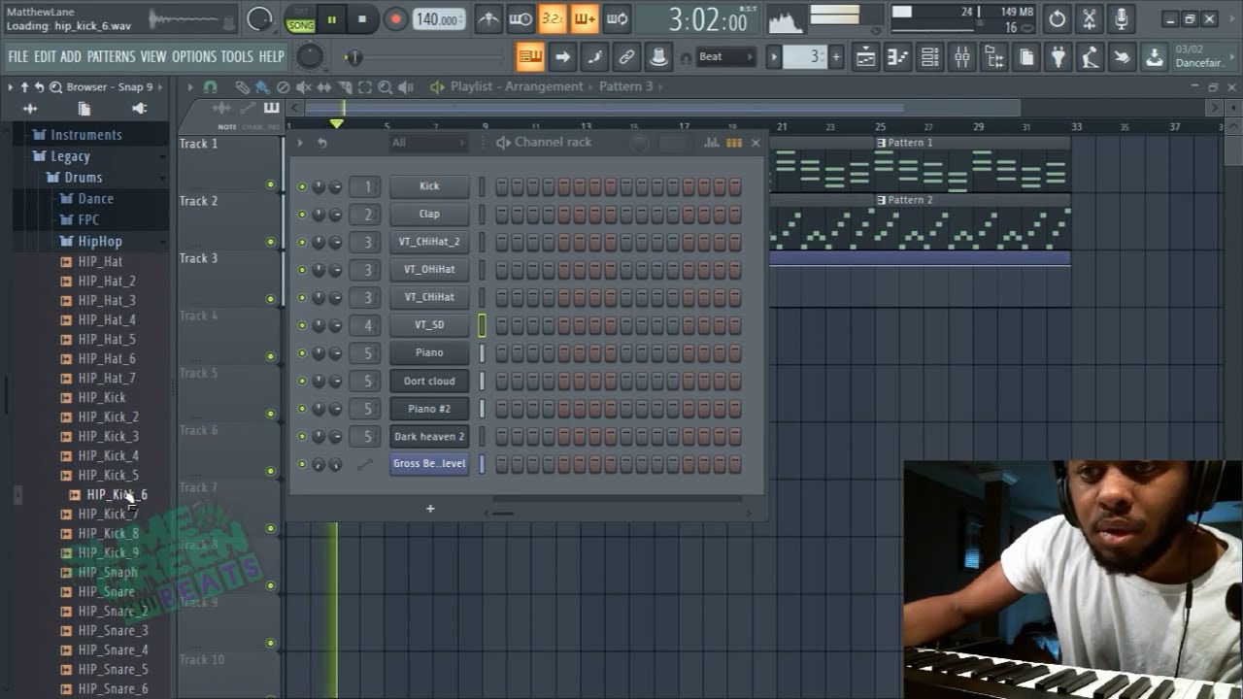This screenshot has width=1243, height=699.
Task: Mute the Clap channel with its green LED
Action: click(302, 215)
